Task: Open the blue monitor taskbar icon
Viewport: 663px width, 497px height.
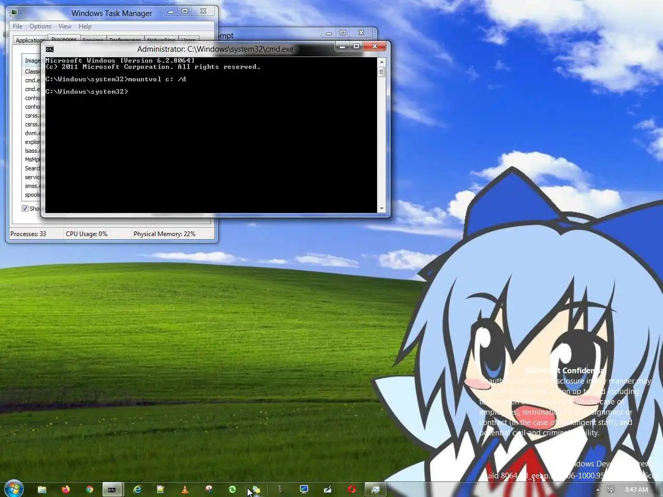Action: [304, 489]
